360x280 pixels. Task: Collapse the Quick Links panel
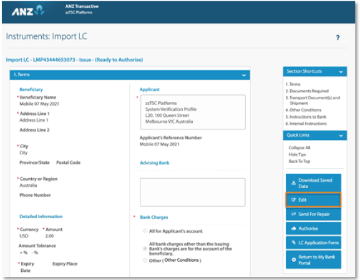(x=341, y=136)
